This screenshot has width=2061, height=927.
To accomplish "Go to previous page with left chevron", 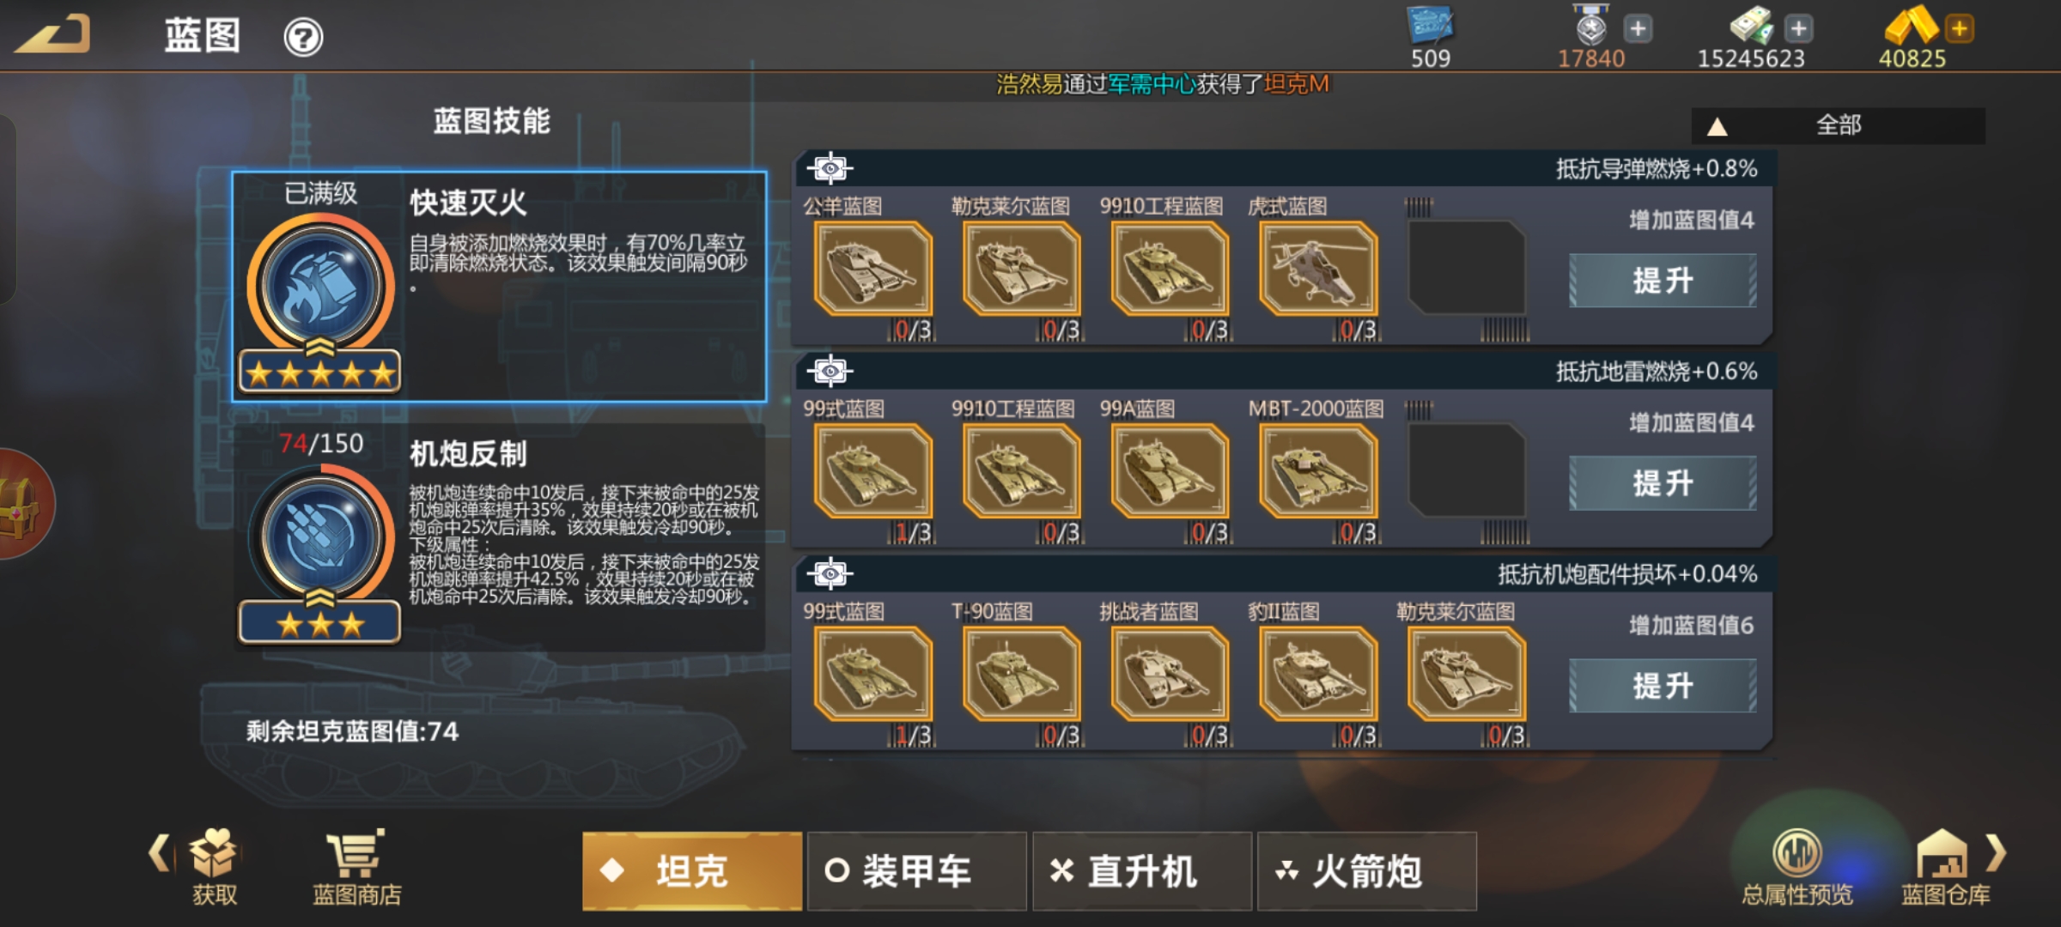I will (160, 854).
